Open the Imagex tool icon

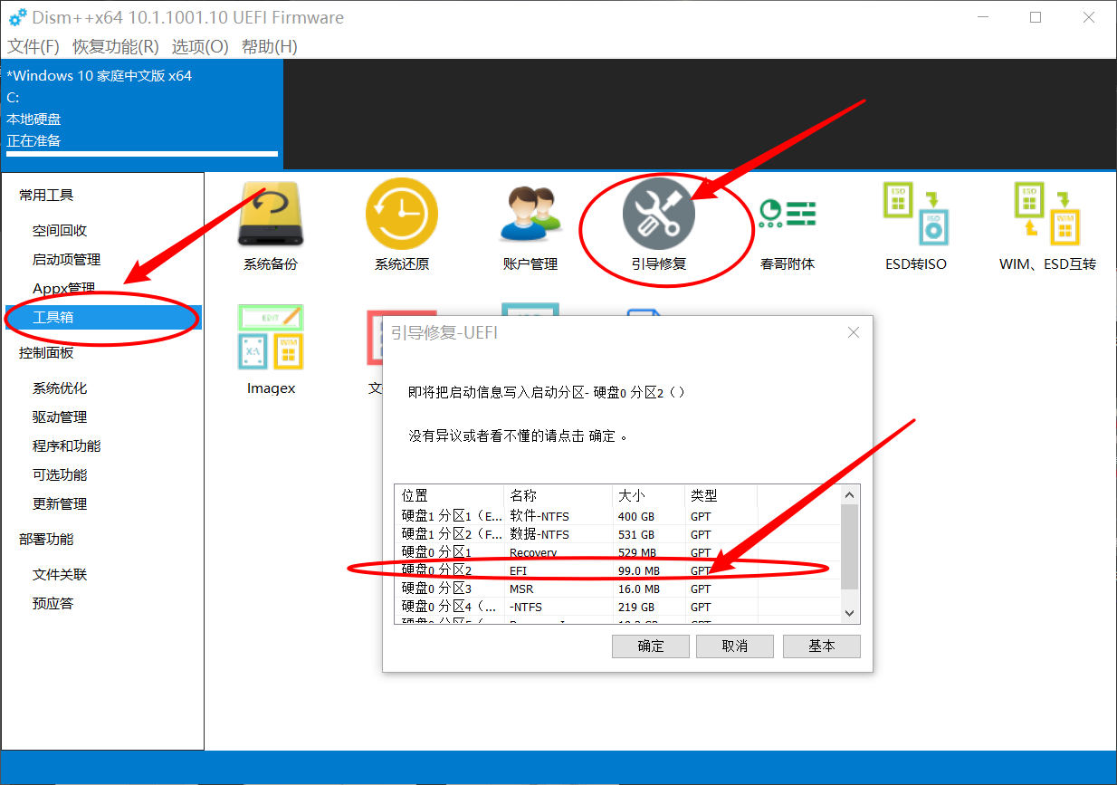point(271,337)
